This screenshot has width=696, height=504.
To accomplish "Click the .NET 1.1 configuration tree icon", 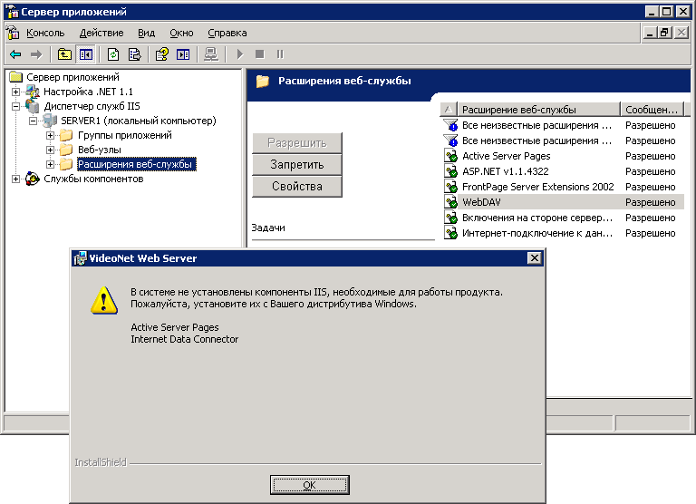I will [33, 92].
